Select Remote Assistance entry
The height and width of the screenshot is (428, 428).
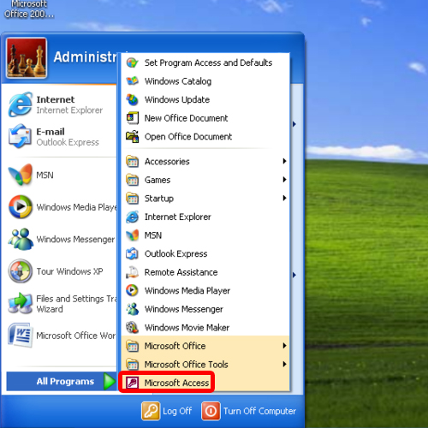pos(205,272)
